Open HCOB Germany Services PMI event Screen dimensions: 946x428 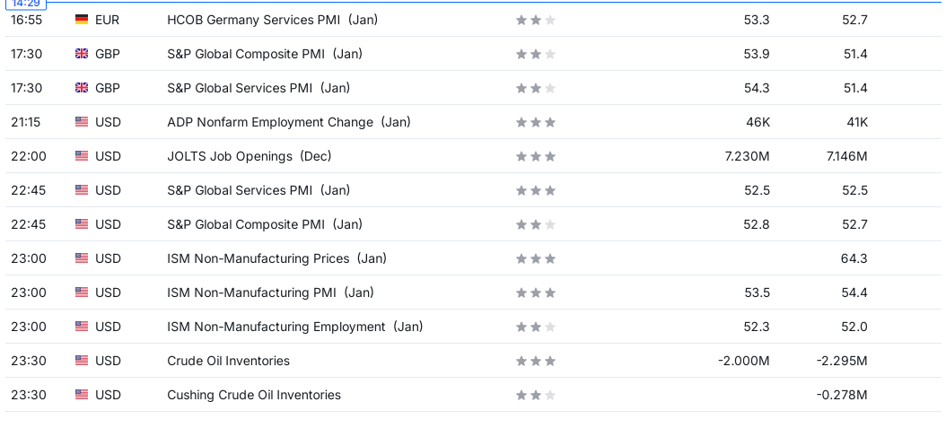click(272, 20)
